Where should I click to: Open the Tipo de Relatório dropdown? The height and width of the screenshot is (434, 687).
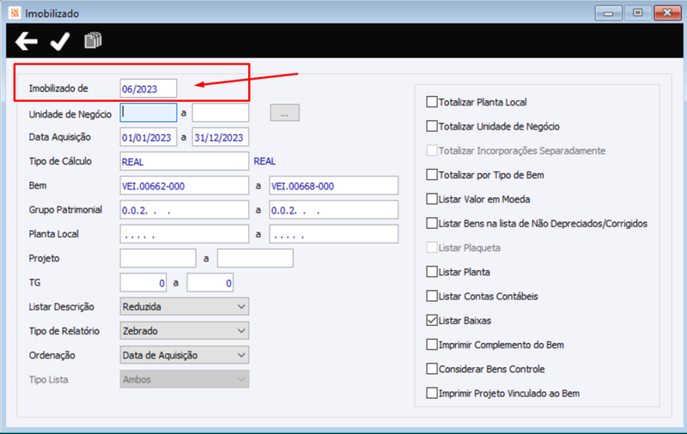coord(185,331)
